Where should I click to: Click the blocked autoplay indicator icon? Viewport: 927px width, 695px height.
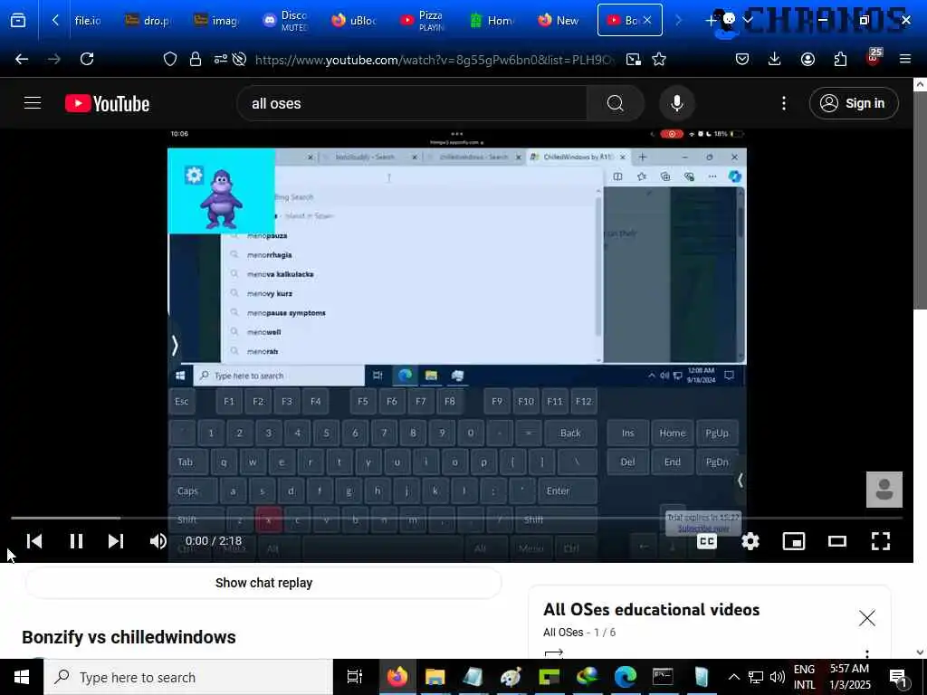point(239,59)
